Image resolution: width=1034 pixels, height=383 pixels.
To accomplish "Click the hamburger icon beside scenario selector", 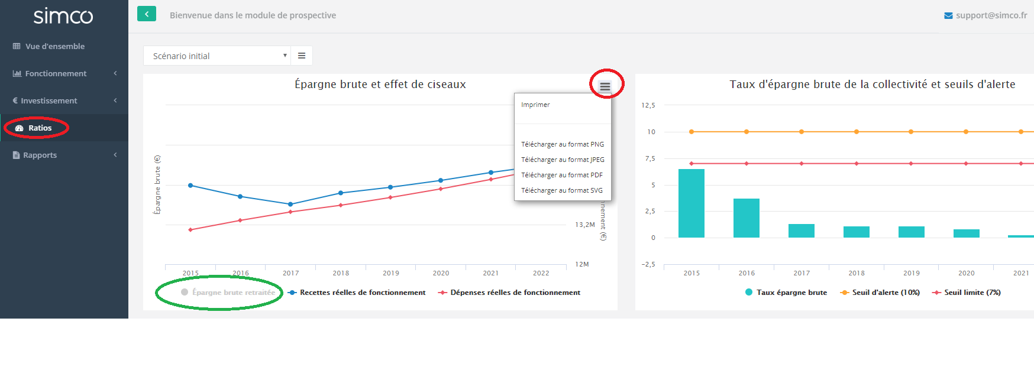I will click(302, 56).
